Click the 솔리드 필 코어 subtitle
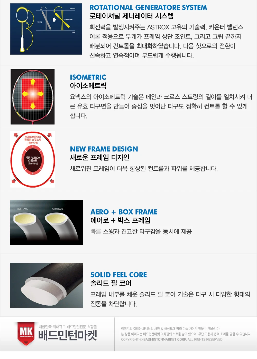 111,283
